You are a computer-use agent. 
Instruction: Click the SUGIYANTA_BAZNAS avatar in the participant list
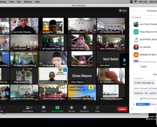136,39
